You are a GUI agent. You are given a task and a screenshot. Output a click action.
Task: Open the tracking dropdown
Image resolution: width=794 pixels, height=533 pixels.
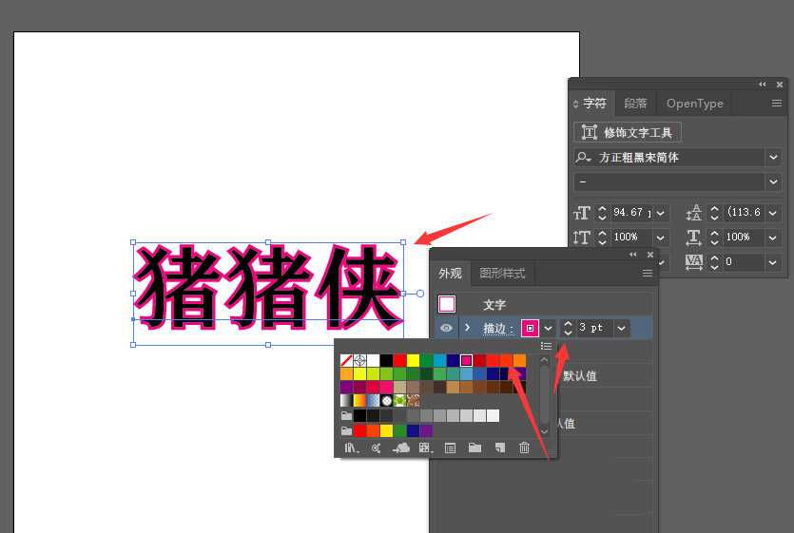pyautogui.click(x=773, y=261)
